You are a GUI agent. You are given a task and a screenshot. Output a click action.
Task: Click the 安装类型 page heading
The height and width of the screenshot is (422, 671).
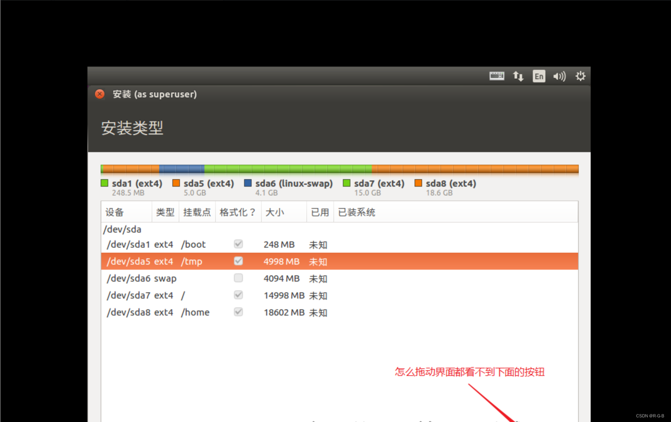[132, 128]
